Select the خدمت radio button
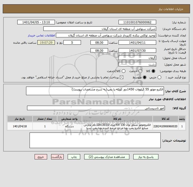Image resolution: width=193 pixels, height=187 pixels. click(140, 71)
